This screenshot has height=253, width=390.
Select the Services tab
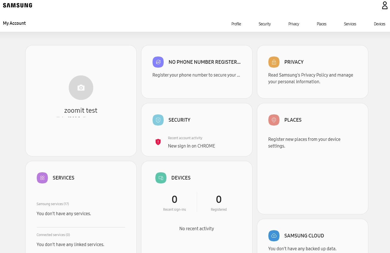[350, 24]
